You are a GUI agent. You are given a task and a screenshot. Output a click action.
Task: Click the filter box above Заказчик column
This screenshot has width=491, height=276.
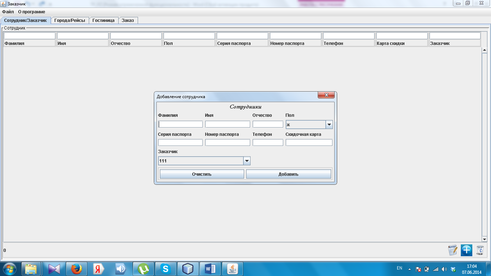(455, 36)
